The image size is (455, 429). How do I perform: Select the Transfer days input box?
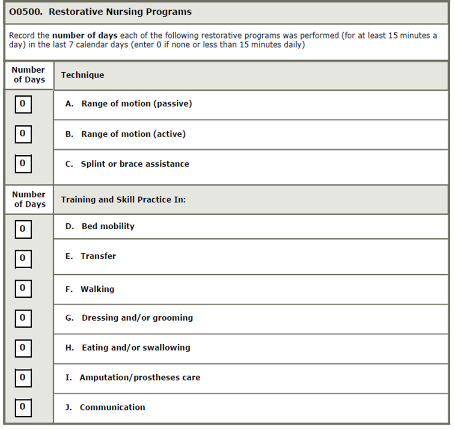(x=23, y=258)
